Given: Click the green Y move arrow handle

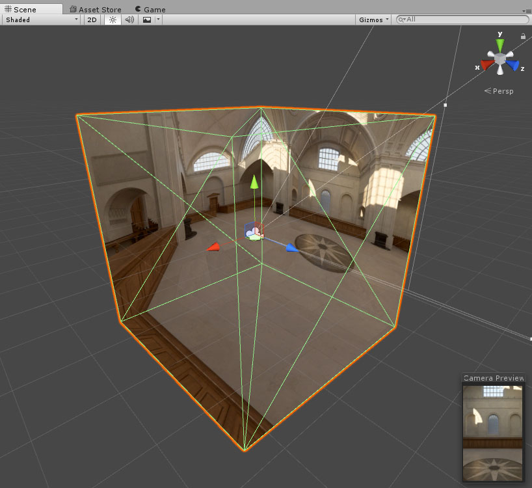Looking at the screenshot, I should (254, 181).
